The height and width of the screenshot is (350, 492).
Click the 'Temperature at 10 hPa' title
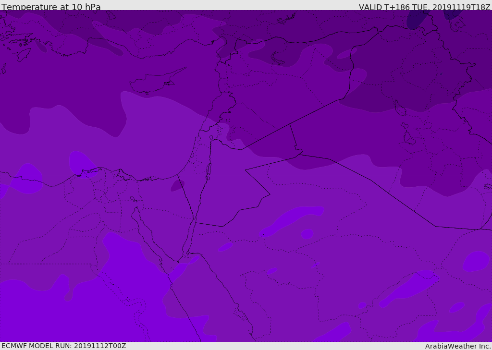[x=51, y=7]
